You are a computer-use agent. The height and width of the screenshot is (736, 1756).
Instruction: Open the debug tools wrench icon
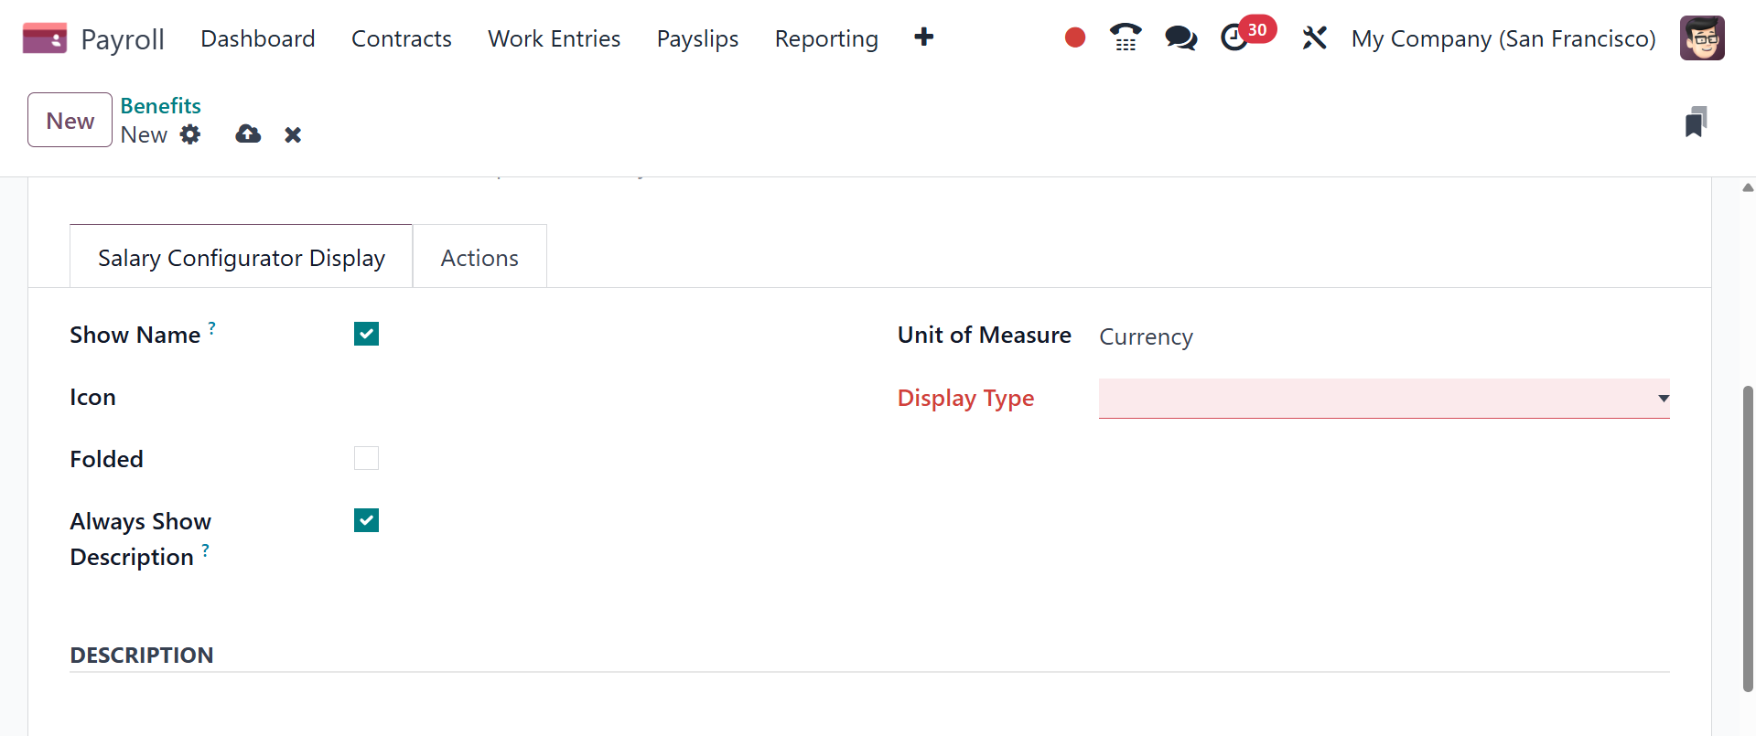(1314, 37)
